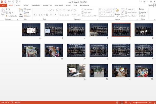
Task: Start Slide Show from status bar icon
Action: pos(130,102)
